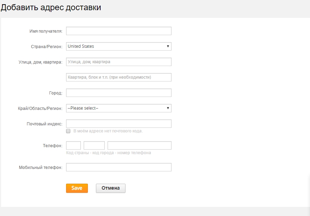Open the Country/Region dropdown showing United States
This screenshot has height=216, width=310.
pos(118,46)
